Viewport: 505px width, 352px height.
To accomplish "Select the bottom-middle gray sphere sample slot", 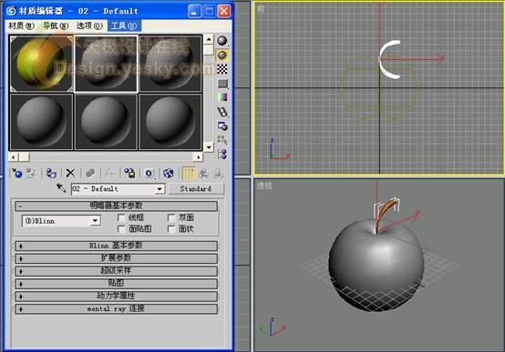I will (106, 122).
